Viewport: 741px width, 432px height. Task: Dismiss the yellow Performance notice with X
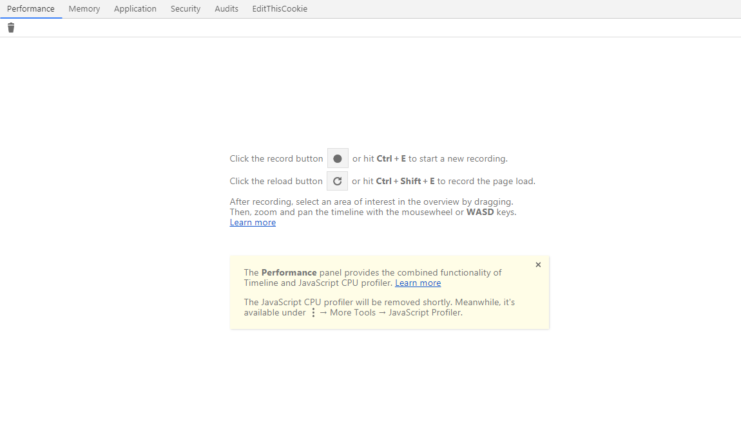click(x=538, y=265)
